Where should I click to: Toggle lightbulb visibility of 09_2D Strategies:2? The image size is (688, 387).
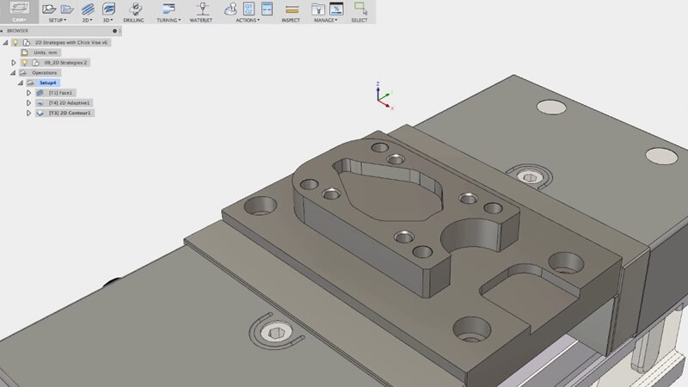(25, 63)
